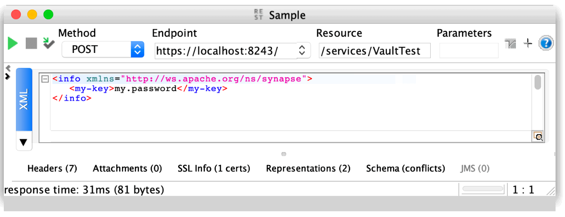Open the dropdown arrow below the XML tab
565x217 pixels.
[23, 142]
